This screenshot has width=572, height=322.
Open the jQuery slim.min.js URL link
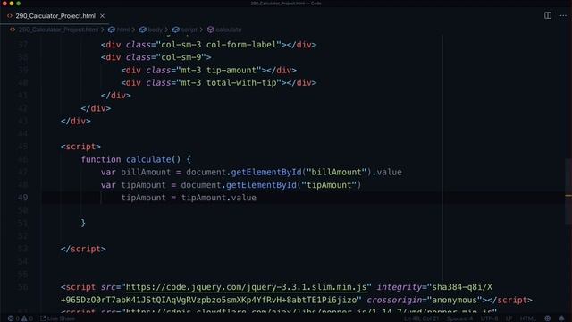[x=247, y=287]
